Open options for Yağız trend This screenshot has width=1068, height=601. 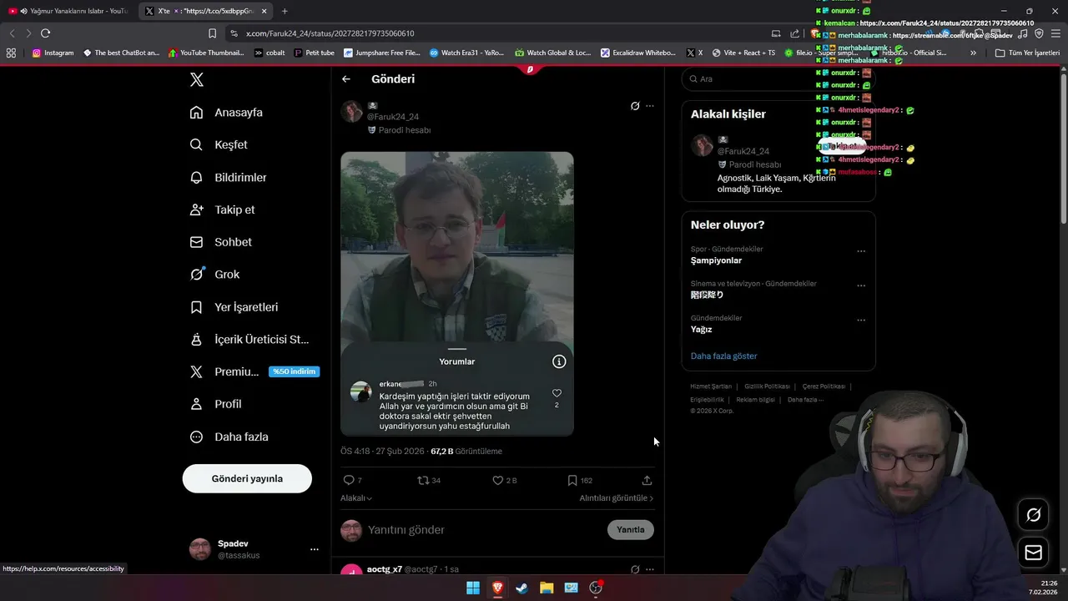point(861,320)
